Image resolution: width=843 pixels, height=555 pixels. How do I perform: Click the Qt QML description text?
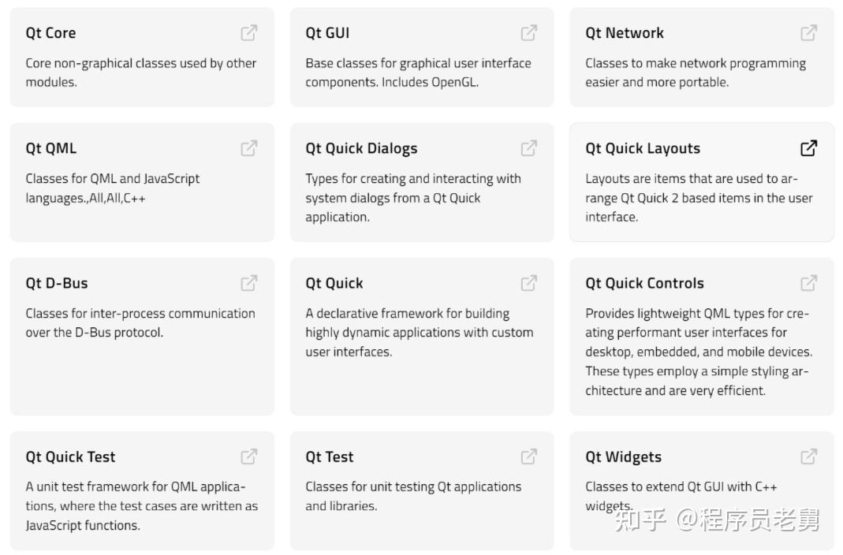(113, 188)
